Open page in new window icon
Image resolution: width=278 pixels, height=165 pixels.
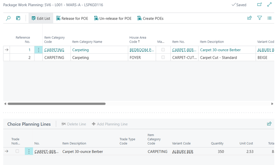259,5
